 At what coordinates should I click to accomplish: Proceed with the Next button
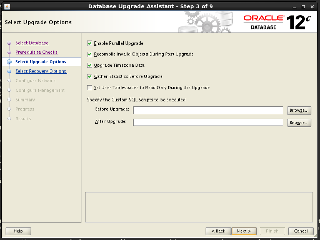(244, 231)
